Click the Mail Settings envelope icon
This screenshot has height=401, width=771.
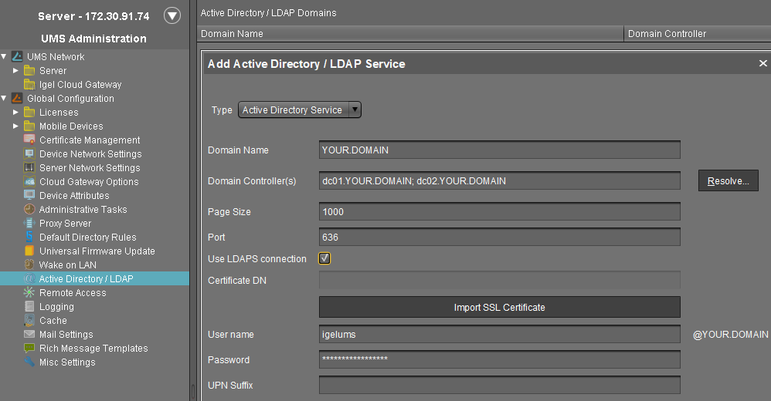click(29, 335)
